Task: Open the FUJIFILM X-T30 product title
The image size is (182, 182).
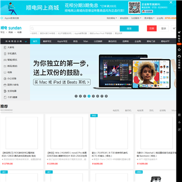Action: 110,154
